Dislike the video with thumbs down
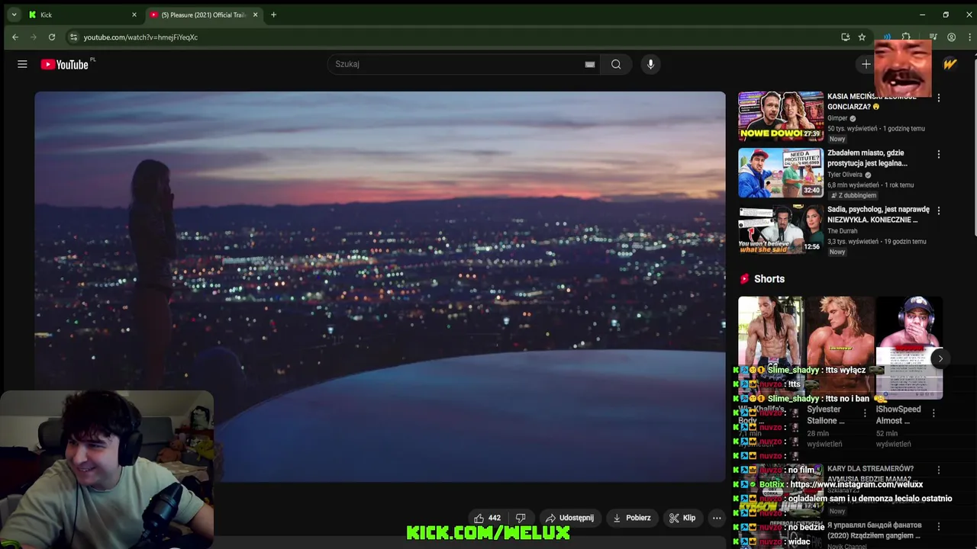The height and width of the screenshot is (549, 977). [x=521, y=518]
